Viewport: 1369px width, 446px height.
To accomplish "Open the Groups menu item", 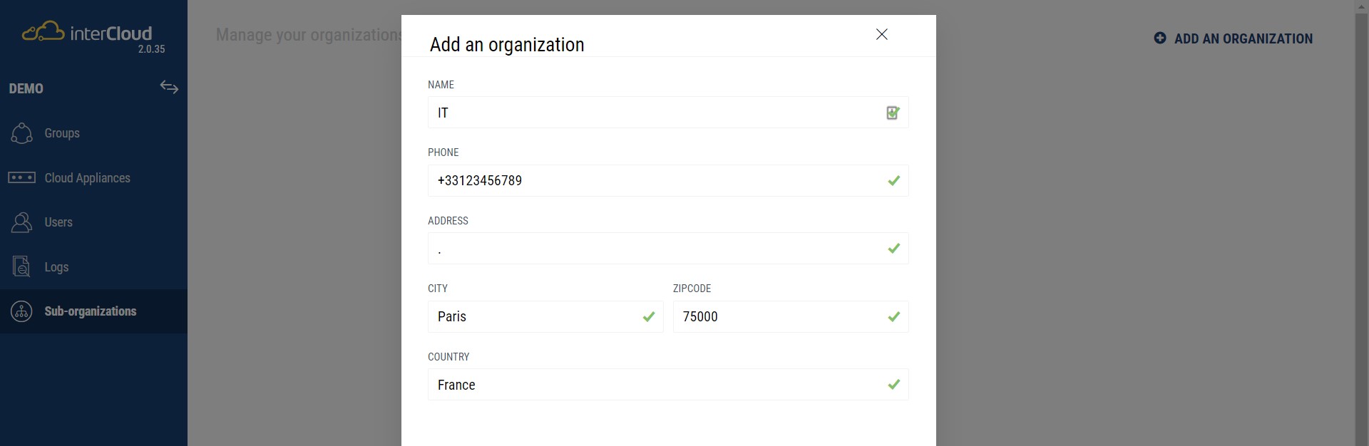I will pyautogui.click(x=62, y=133).
